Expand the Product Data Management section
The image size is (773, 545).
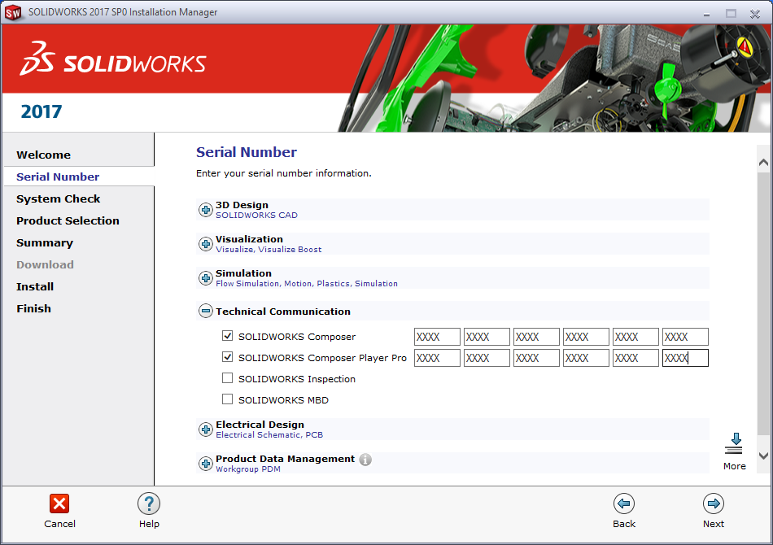click(x=206, y=463)
